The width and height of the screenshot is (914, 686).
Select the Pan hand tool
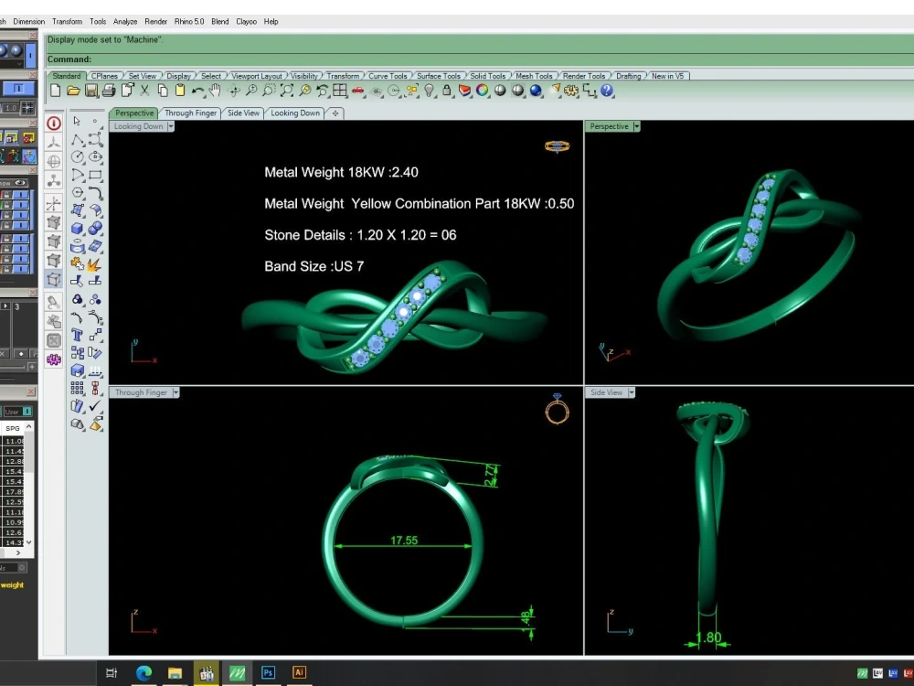[215, 91]
